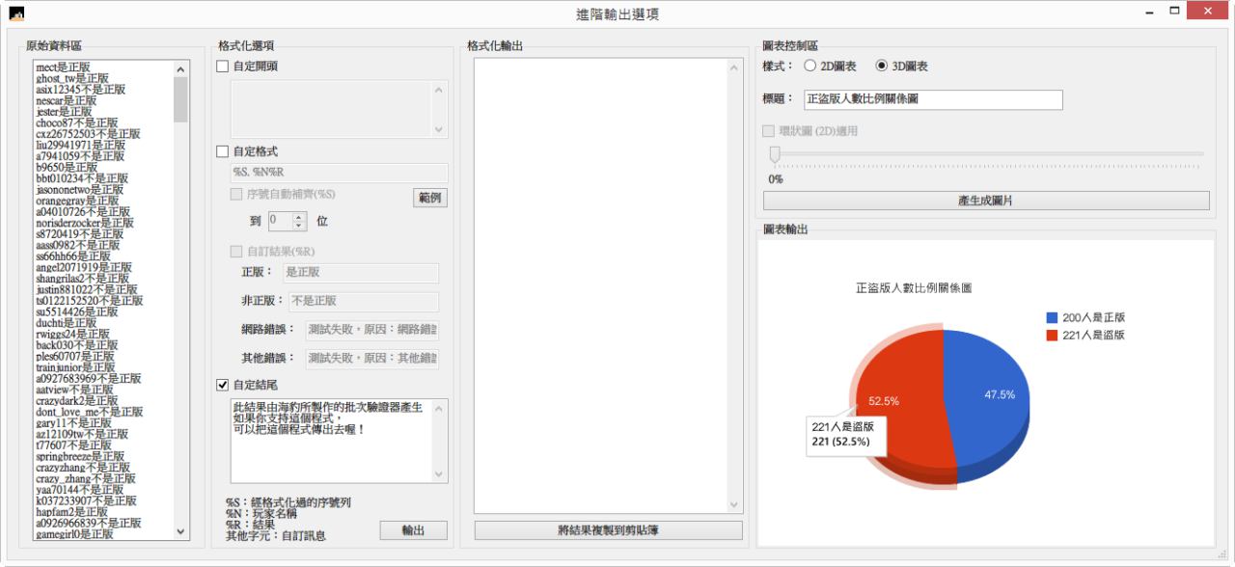The width and height of the screenshot is (1235, 567).
Task: Select the 2D圖表 radio button
Action: click(x=810, y=67)
